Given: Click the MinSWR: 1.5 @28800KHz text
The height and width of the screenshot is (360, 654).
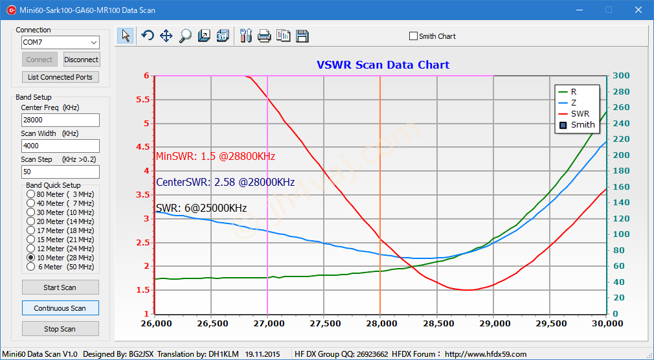Looking at the screenshot, I should pos(215,157).
